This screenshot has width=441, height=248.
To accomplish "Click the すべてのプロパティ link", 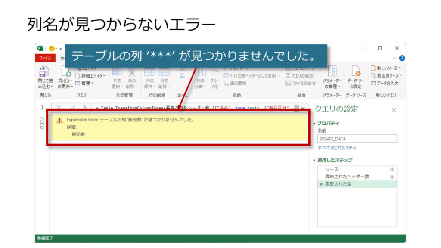I will 337,148.
